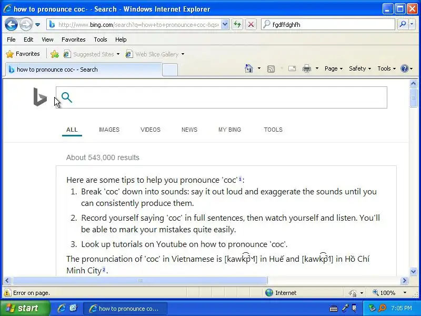Viewport: 421px width, 316px height.
Task: Expand the Home button dropdown arrow
Action: point(259,68)
